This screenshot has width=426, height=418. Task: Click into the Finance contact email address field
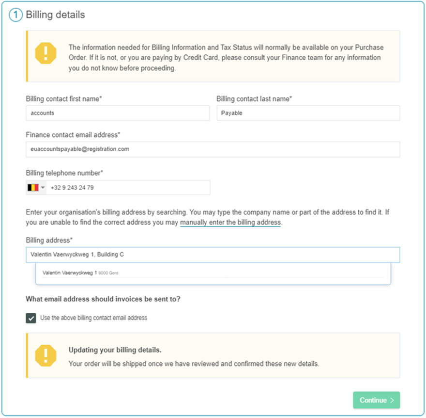pyautogui.click(x=213, y=149)
